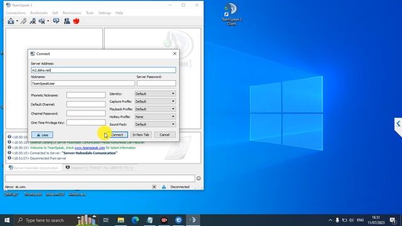Screen dimensions: 402x226
Task: Open the Connections menu
Action: [x=16, y=13]
